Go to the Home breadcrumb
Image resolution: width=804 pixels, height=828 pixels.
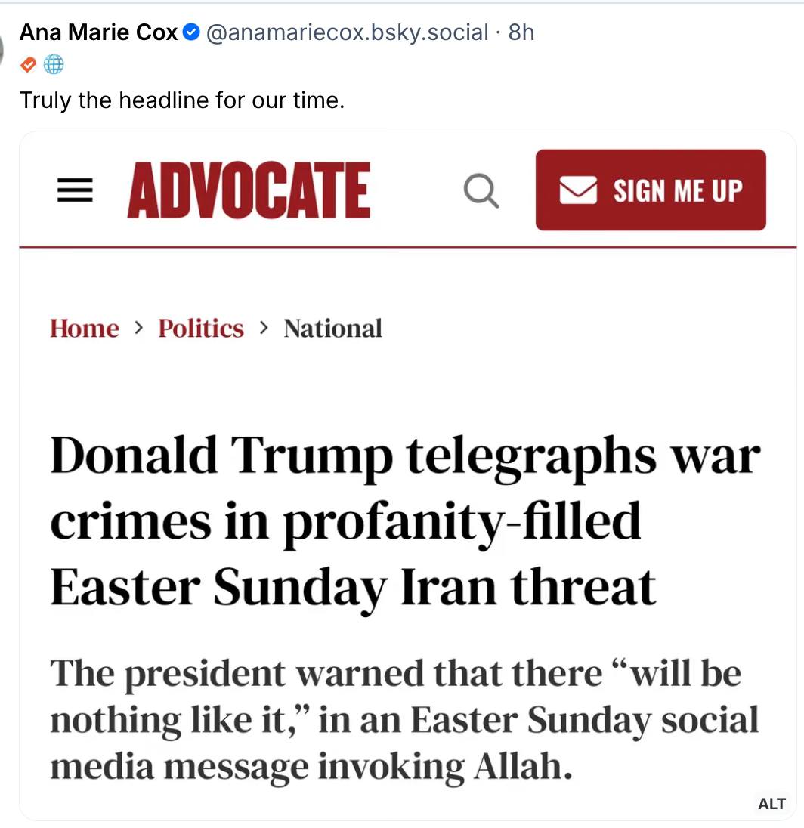click(85, 329)
